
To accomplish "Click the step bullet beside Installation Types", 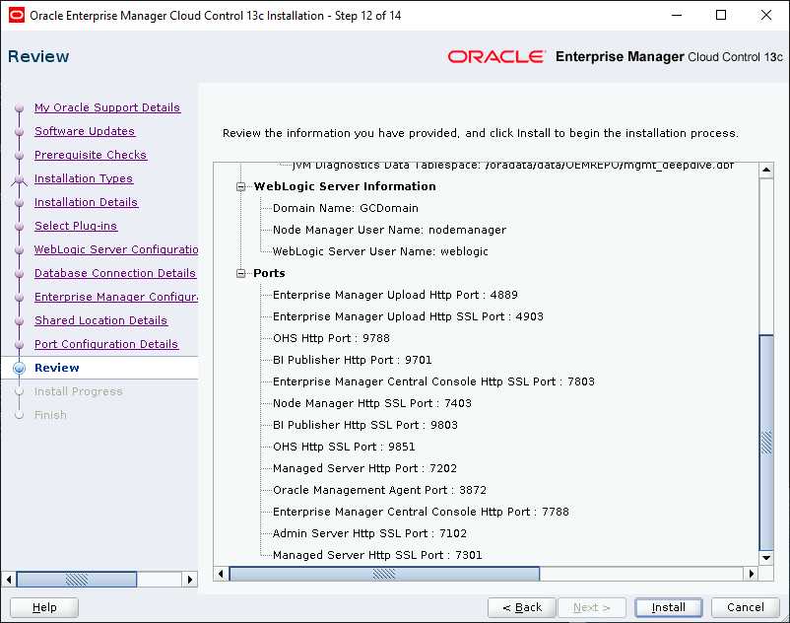I will (19, 179).
